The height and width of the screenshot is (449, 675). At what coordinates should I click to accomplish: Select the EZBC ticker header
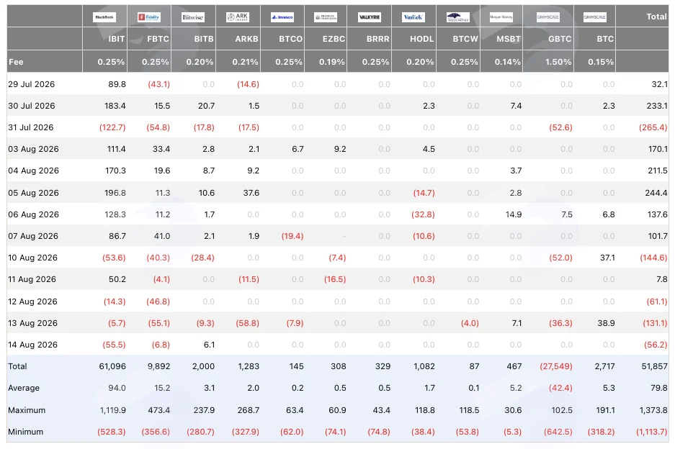pos(334,39)
